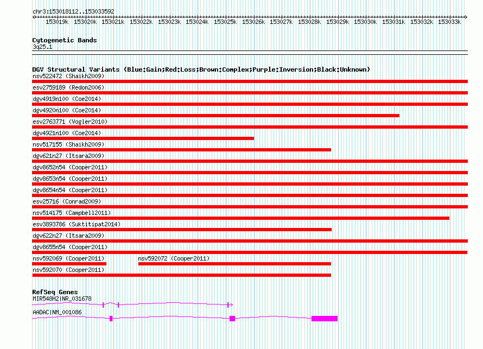
Task: Select variant label nsv514175 (Campbell2011)
Action: click(x=72, y=213)
